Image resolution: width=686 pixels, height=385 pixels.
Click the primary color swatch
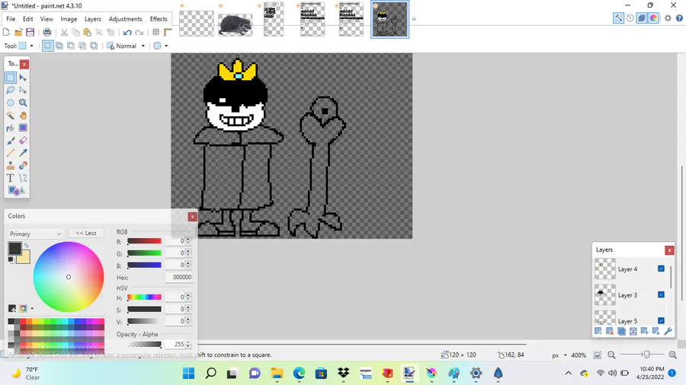[14, 248]
